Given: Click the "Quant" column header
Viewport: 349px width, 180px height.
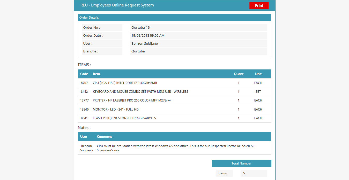Looking at the screenshot, I should [239, 74].
